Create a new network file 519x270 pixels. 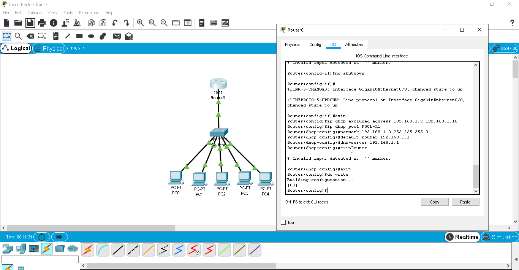click(6, 23)
